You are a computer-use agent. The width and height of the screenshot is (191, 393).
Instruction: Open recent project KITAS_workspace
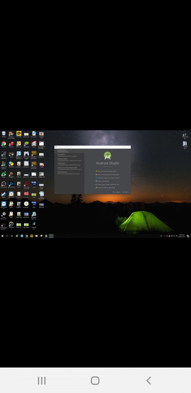(69, 173)
